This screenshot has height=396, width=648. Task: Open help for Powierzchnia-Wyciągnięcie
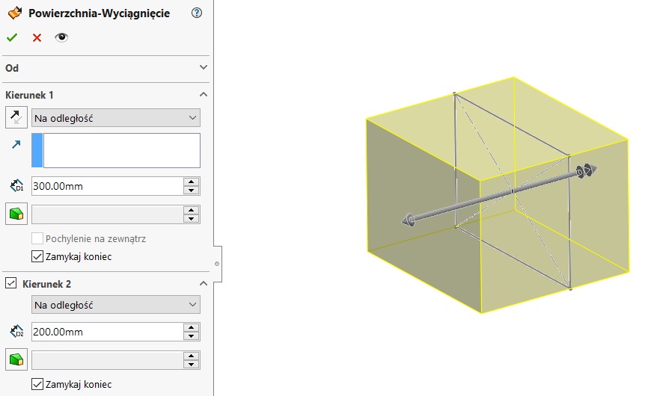pyautogui.click(x=197, y=13)
